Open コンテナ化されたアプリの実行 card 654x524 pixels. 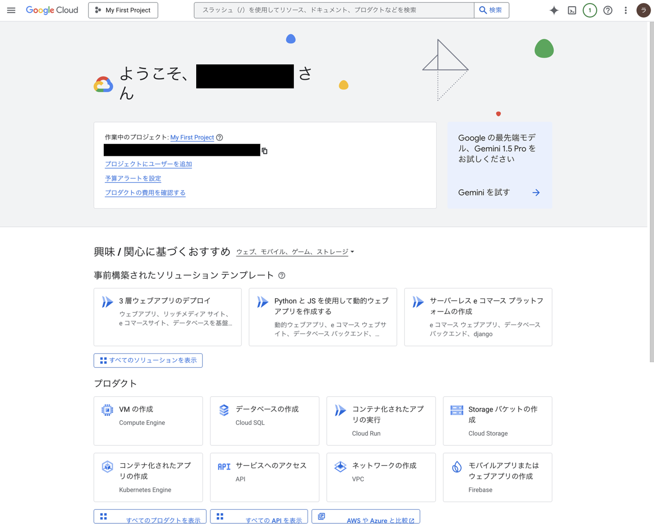point(381,421)
